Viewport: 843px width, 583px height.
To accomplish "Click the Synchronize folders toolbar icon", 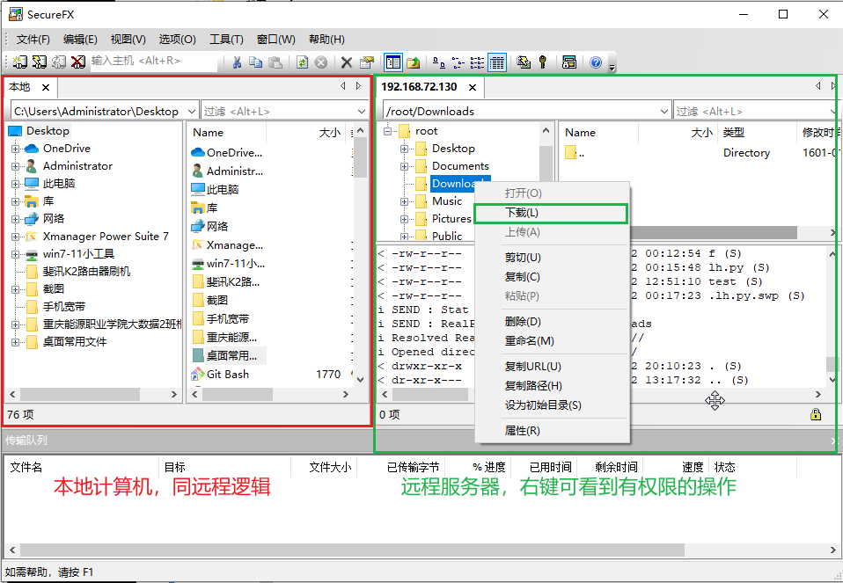I will tap(524, 62).
